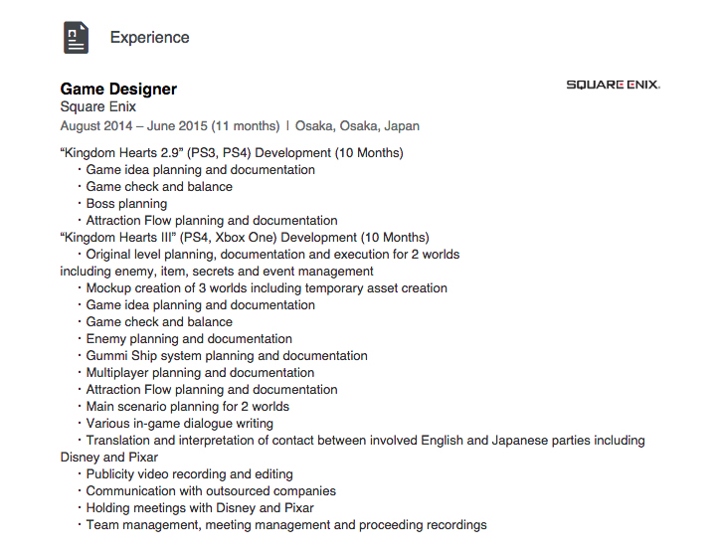Click the "Kingdom Hearts 2.9" Development line
The height and width of the screenshot is (557, 716).
(232, 152)
